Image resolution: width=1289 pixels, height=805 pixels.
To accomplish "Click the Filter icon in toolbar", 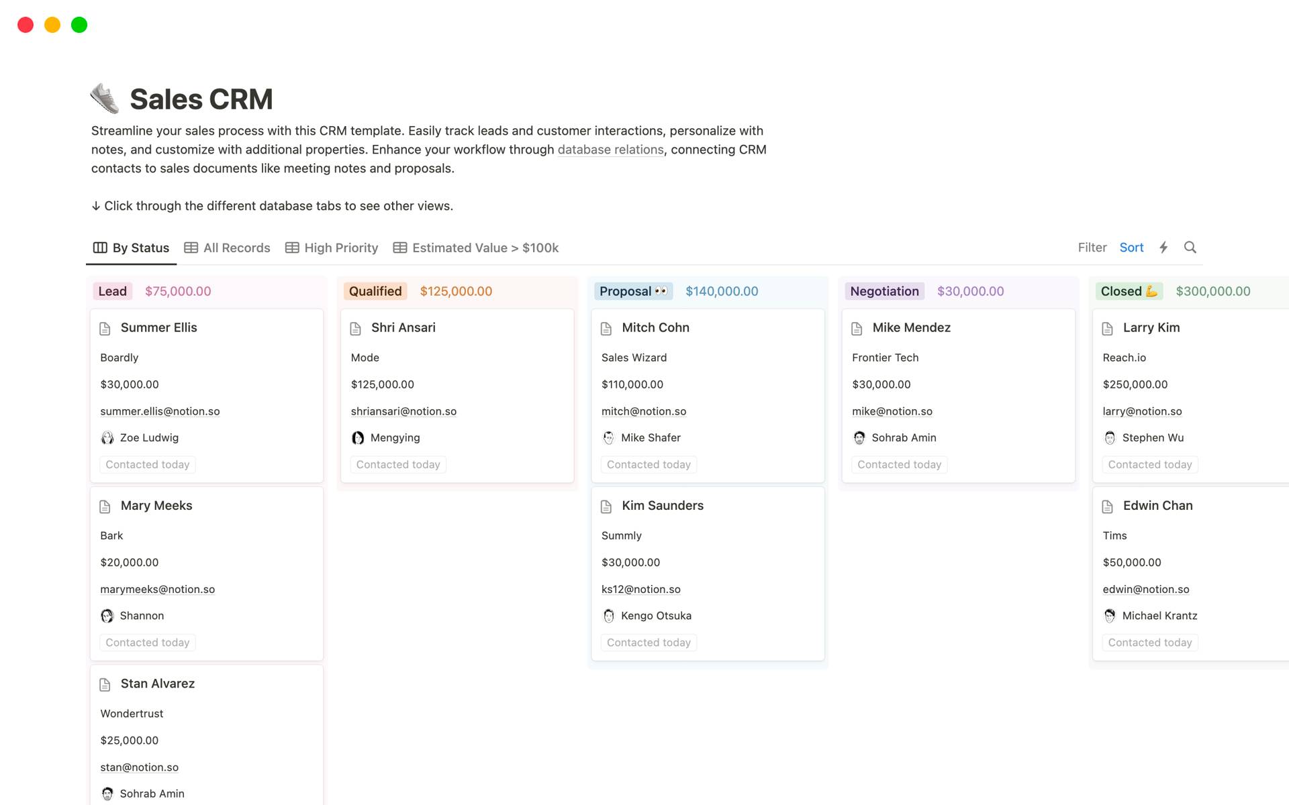I will pyautogui.click(x=1092, y=248).
